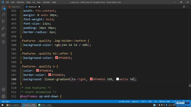
Task: Open the Extensions view
Action: click(3, 35)
